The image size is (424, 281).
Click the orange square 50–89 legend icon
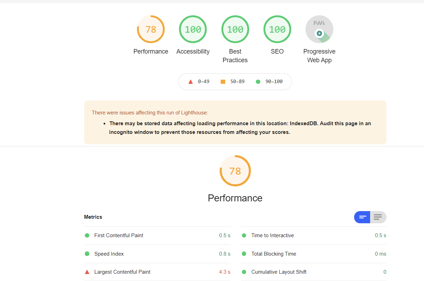pos(223,82)
